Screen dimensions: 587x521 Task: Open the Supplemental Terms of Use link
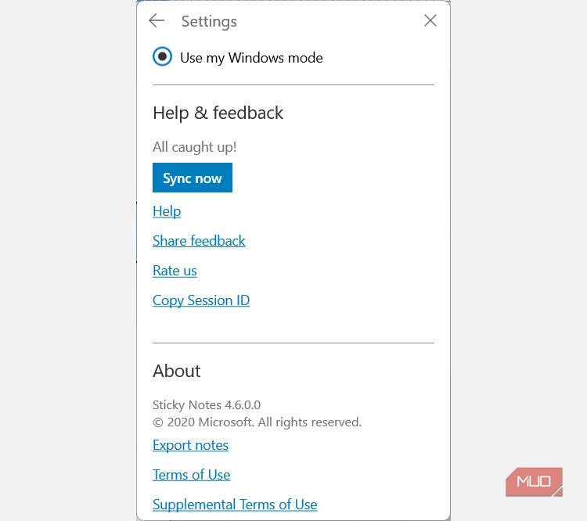235,505
